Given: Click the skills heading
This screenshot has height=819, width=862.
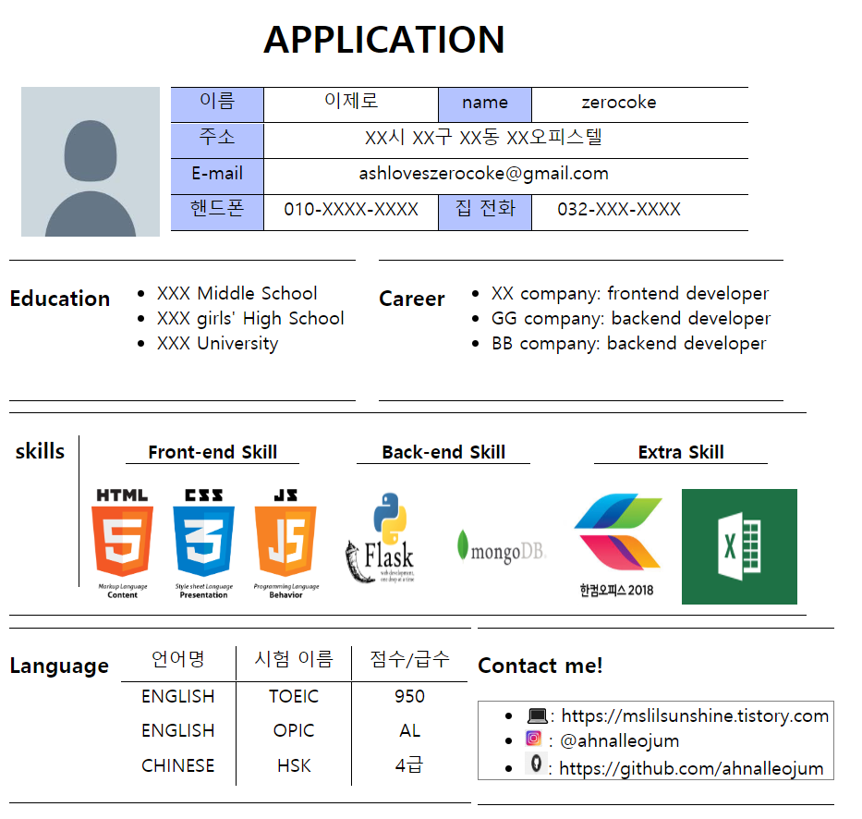Looking at the screenshot, I should click(x=40, y=451).
